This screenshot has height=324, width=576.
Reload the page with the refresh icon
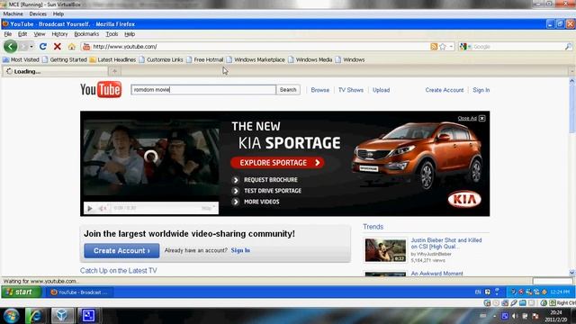43,46
